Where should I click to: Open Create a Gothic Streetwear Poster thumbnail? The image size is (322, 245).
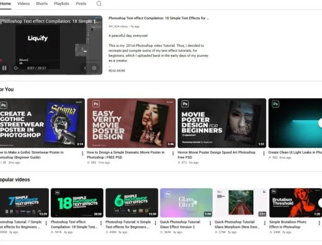(x=42, y=123)
